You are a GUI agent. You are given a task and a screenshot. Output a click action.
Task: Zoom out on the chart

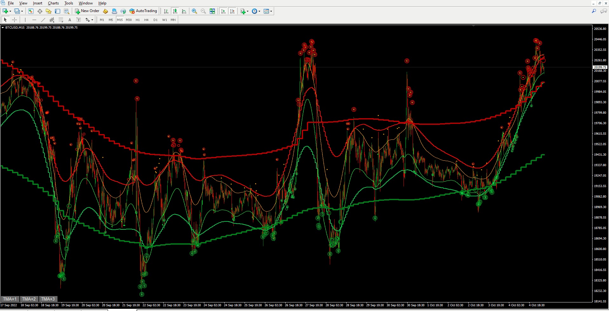click(203, 11)
